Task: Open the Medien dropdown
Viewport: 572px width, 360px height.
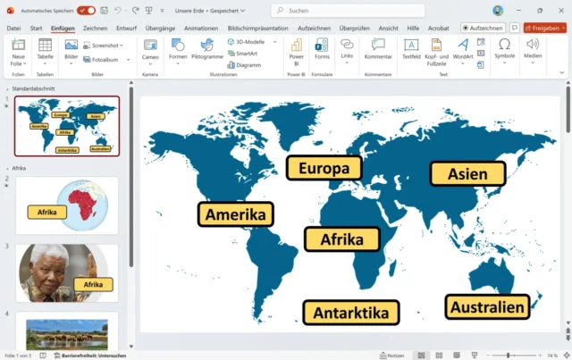Action: point(533,52)
